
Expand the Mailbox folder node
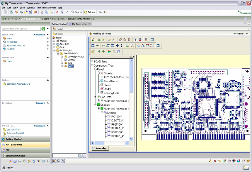pos(54,41)
